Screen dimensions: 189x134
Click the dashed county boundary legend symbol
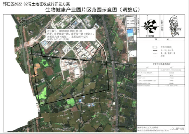[155, 50]
